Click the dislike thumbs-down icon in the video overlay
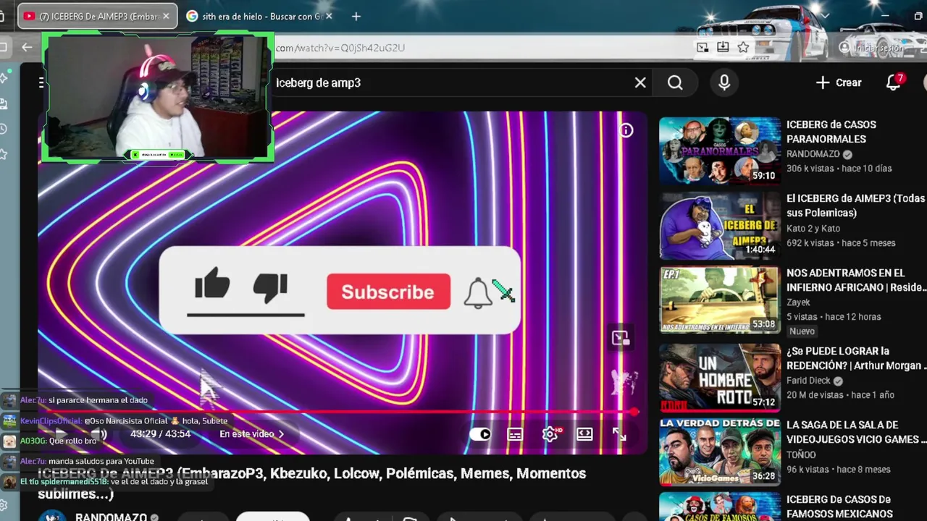The width and height of the screenshot is (927, 521). pos(271,287)
